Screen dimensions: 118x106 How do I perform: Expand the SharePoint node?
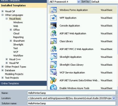(x=11, y=41)
